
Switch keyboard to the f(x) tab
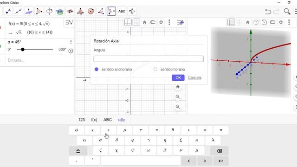pyautogui.click(x=94, y=120)
